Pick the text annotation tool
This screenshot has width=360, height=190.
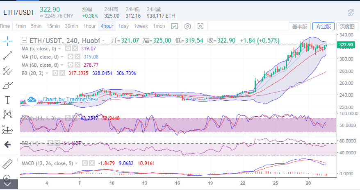7,100
